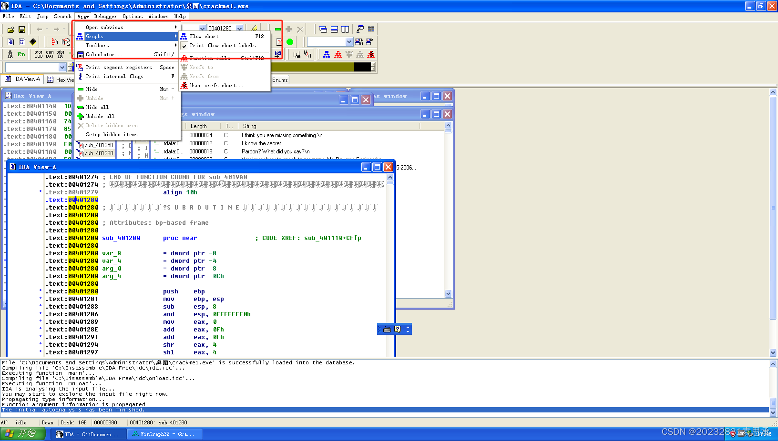Click Hide all in View menu
The width and height of the screenshot is (778, 441).
point(127,107)
